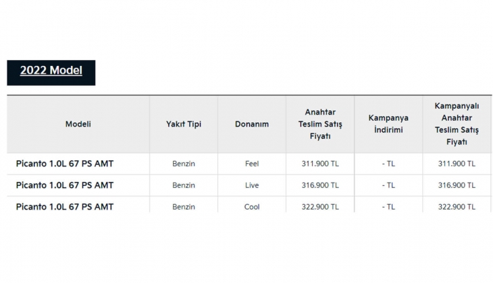
Task: Select the Picanto model name in the Live row
Action: pos(65,185)
